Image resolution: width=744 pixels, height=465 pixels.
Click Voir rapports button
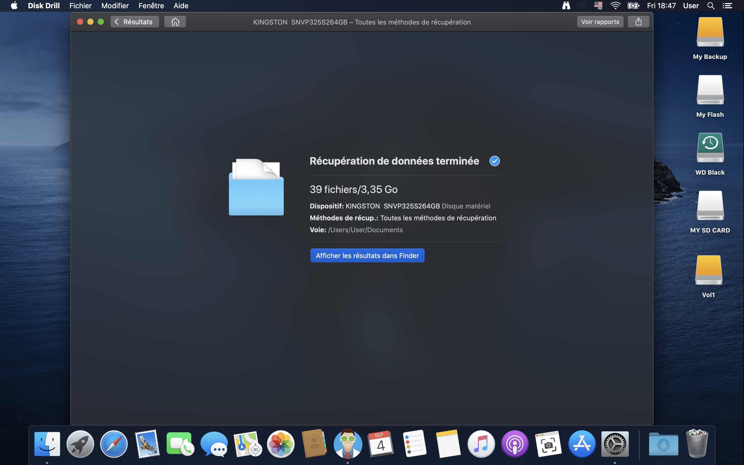click(600, 22)
